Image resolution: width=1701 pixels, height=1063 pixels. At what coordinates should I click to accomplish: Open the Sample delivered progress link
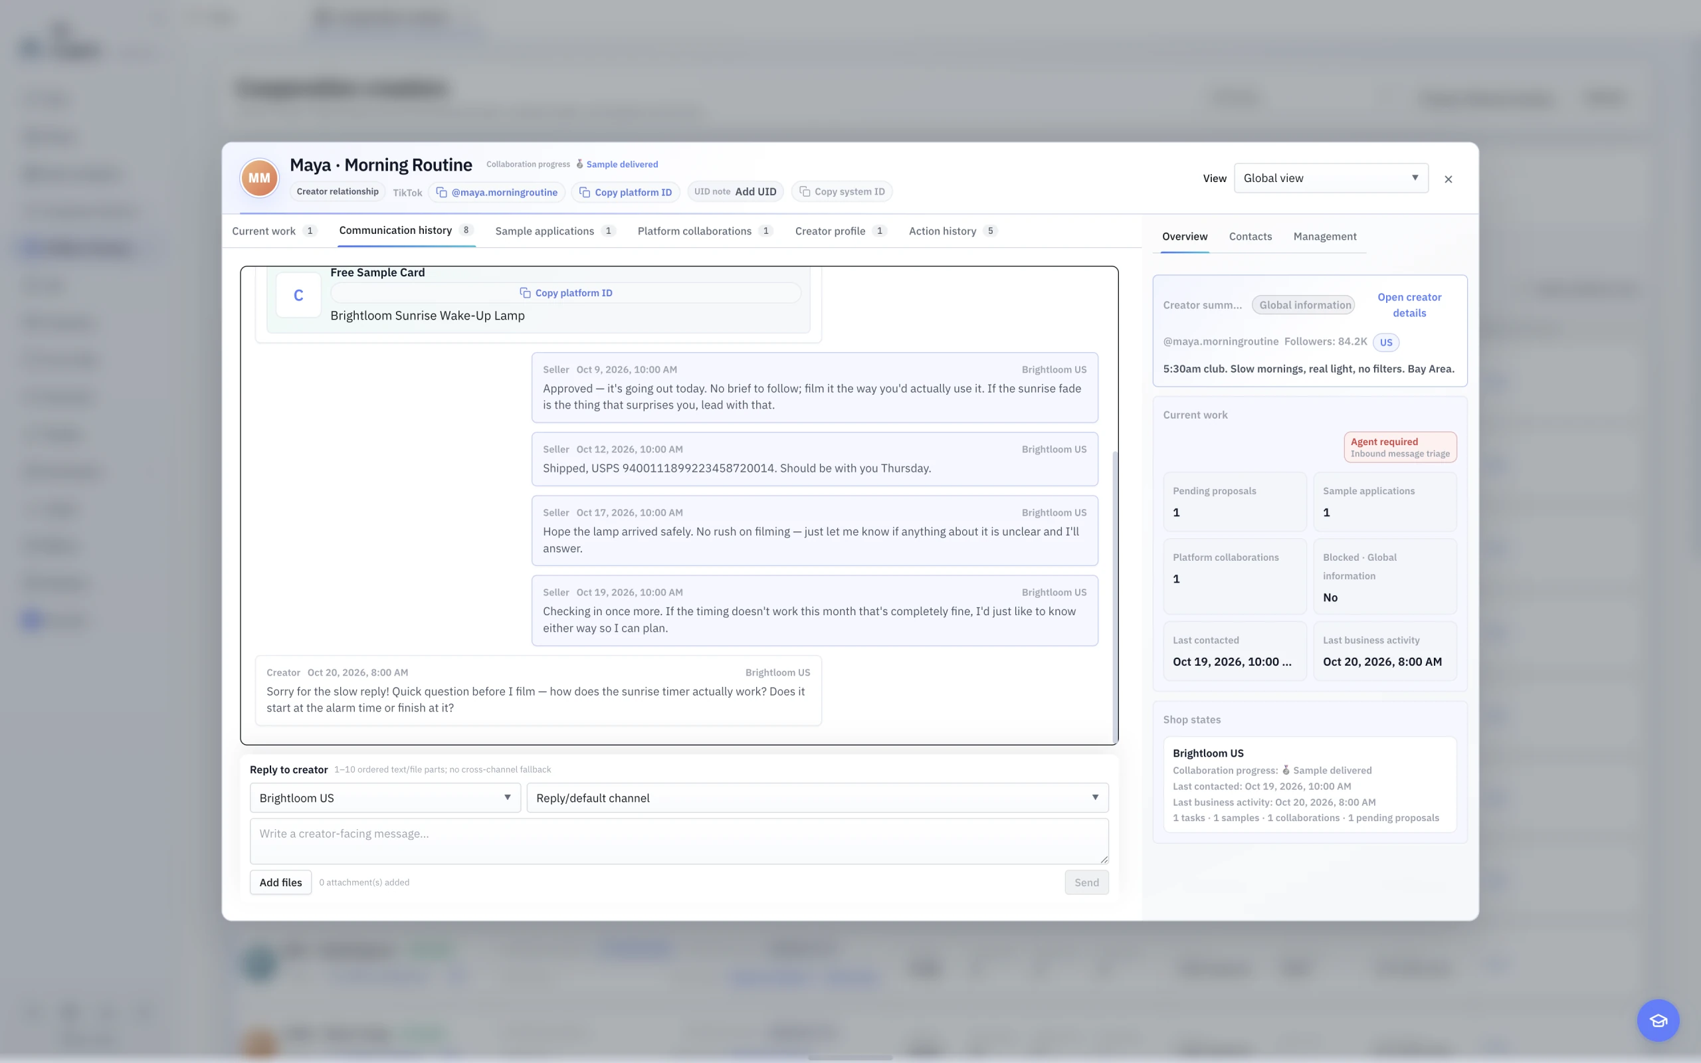pyautogui.click(x=622, y=165)
